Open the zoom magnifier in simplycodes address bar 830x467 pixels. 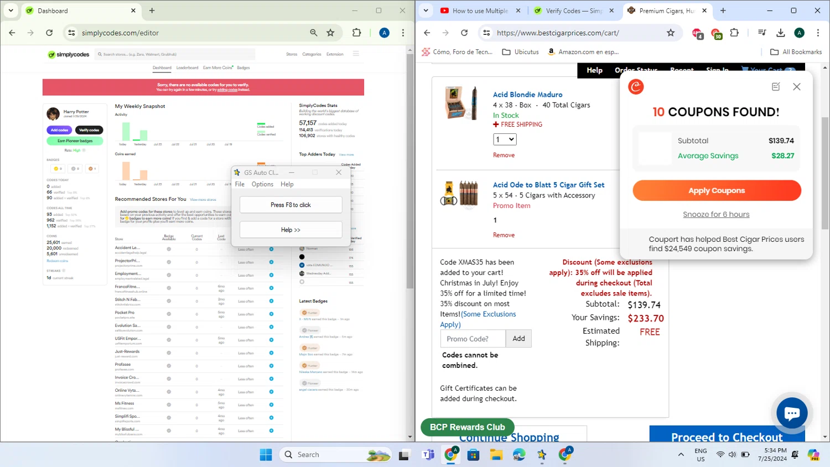(314, 33)
